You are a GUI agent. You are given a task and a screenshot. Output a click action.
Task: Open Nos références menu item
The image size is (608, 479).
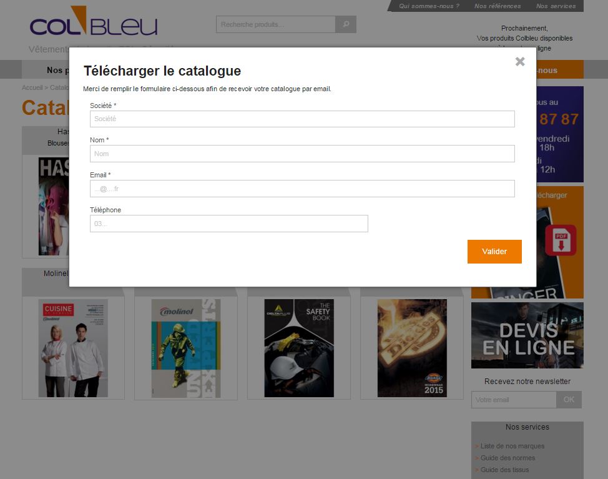coord(498,6)
